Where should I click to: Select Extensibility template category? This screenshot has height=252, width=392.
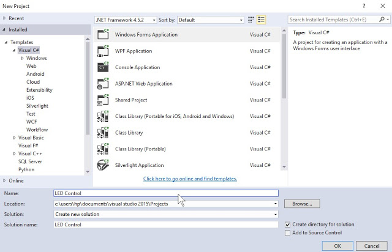39,90
